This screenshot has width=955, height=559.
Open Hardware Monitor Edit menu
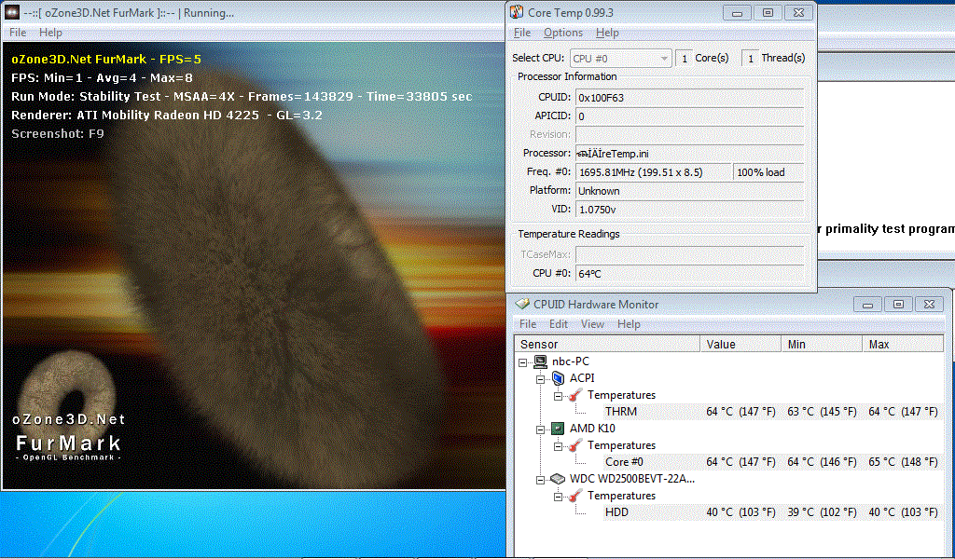tap(558, 324)
